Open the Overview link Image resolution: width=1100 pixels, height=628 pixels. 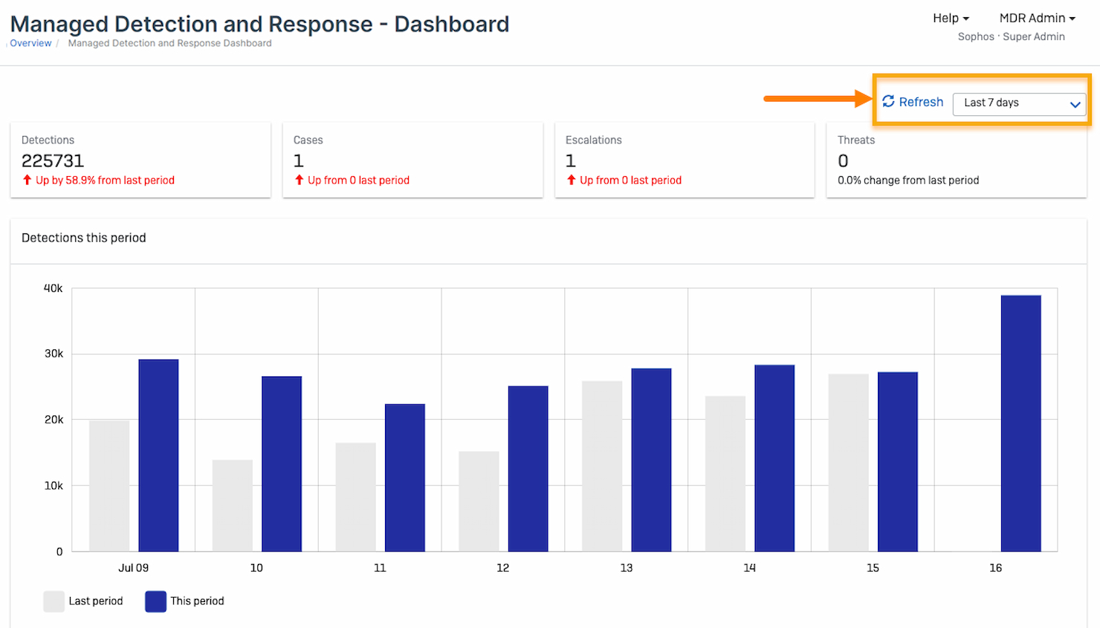click(x=30, y=43)
